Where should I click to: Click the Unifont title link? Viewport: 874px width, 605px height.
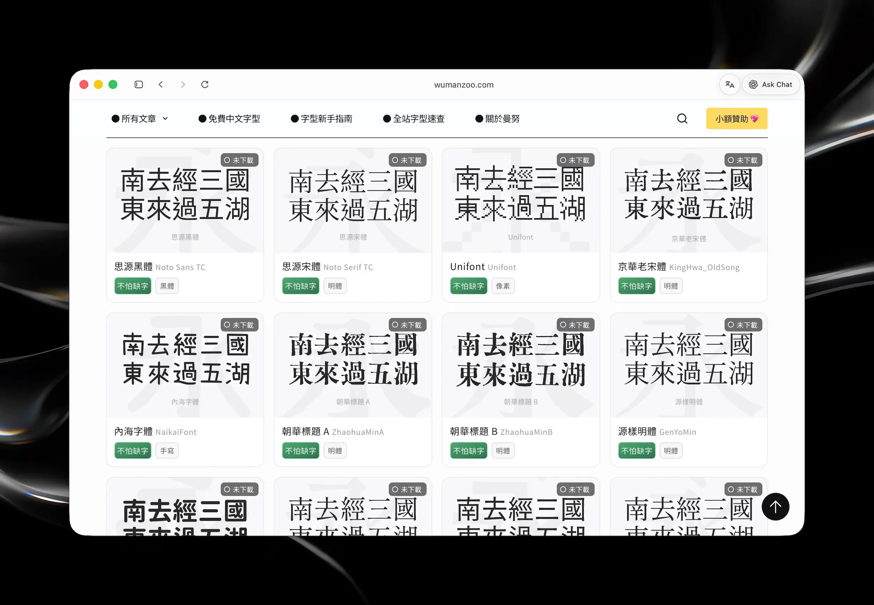tap(483, 267)
